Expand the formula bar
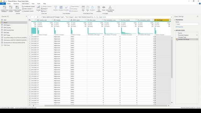The width and height of the screenshot is (201, 113). coord(171,17)
